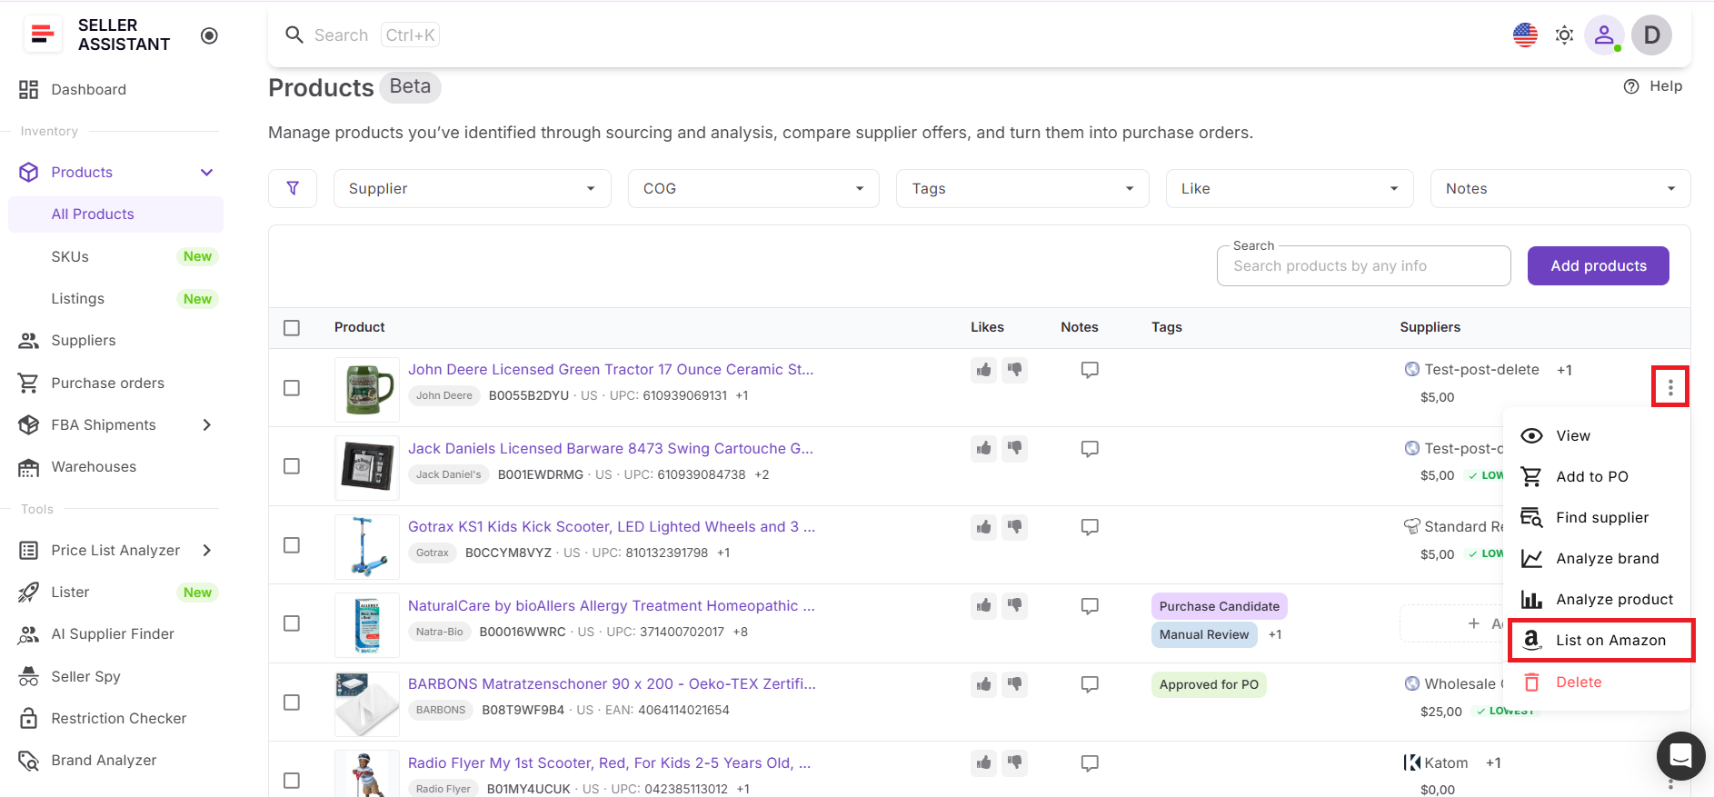The width and height of the screenshot is (1714, 797).
Task: Open the Notes filter dropdown
Action: [x=1560, y=188]
